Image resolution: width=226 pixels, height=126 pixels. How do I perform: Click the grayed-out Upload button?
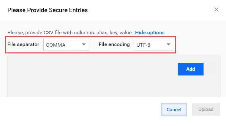206,109
